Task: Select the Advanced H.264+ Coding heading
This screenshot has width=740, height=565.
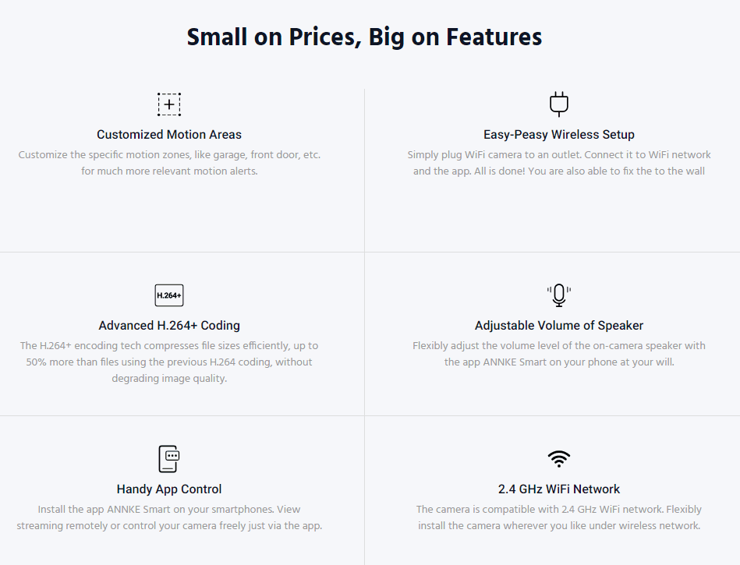Action: 169,326
